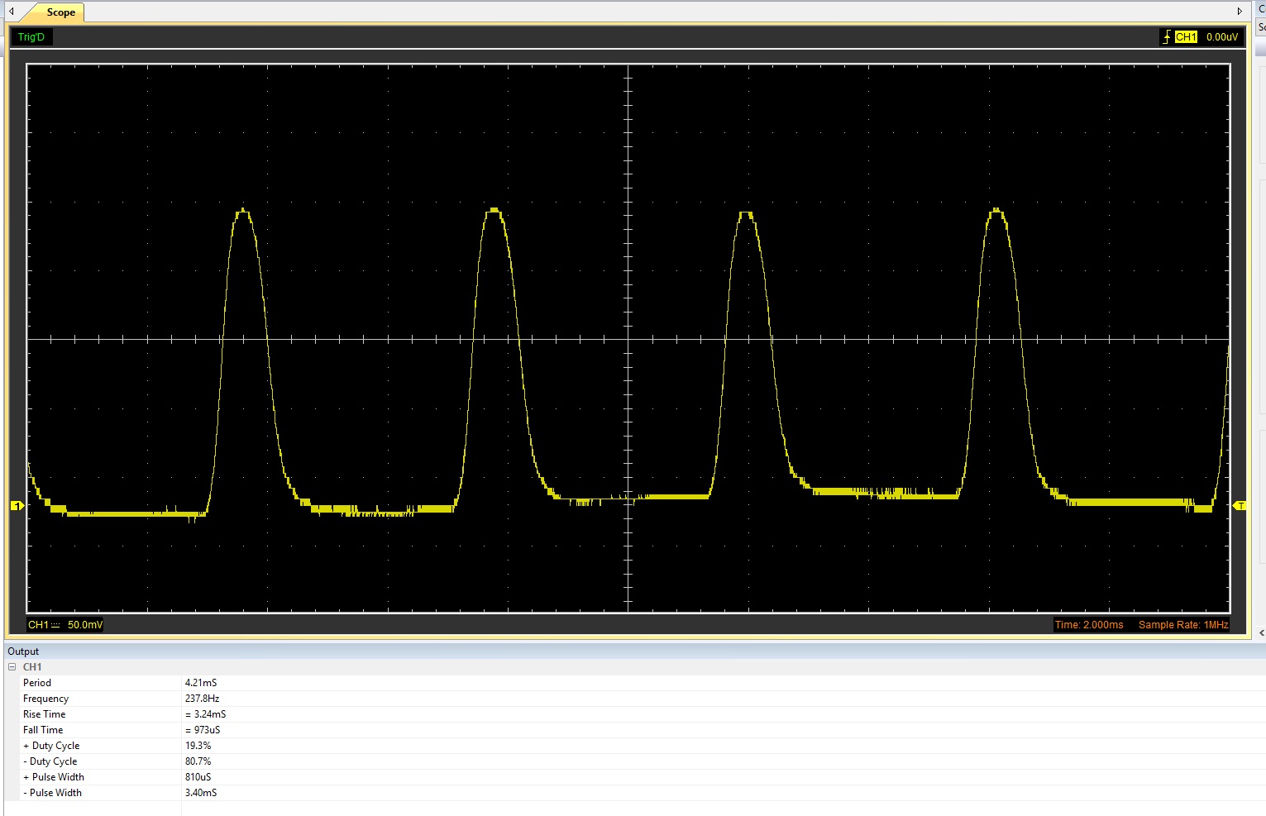
Task: Click the Trig'D trigger status indicator
Action: pyautogui.click(x=31, y=37)
